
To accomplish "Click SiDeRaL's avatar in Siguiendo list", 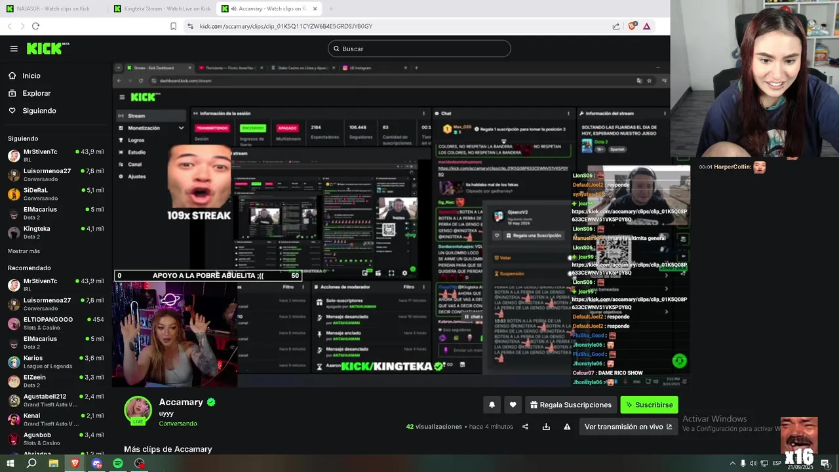I will coord(14,194).
